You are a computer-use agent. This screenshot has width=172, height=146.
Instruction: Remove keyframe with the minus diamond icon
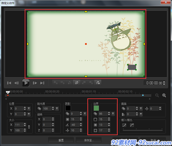coord(63,83)
